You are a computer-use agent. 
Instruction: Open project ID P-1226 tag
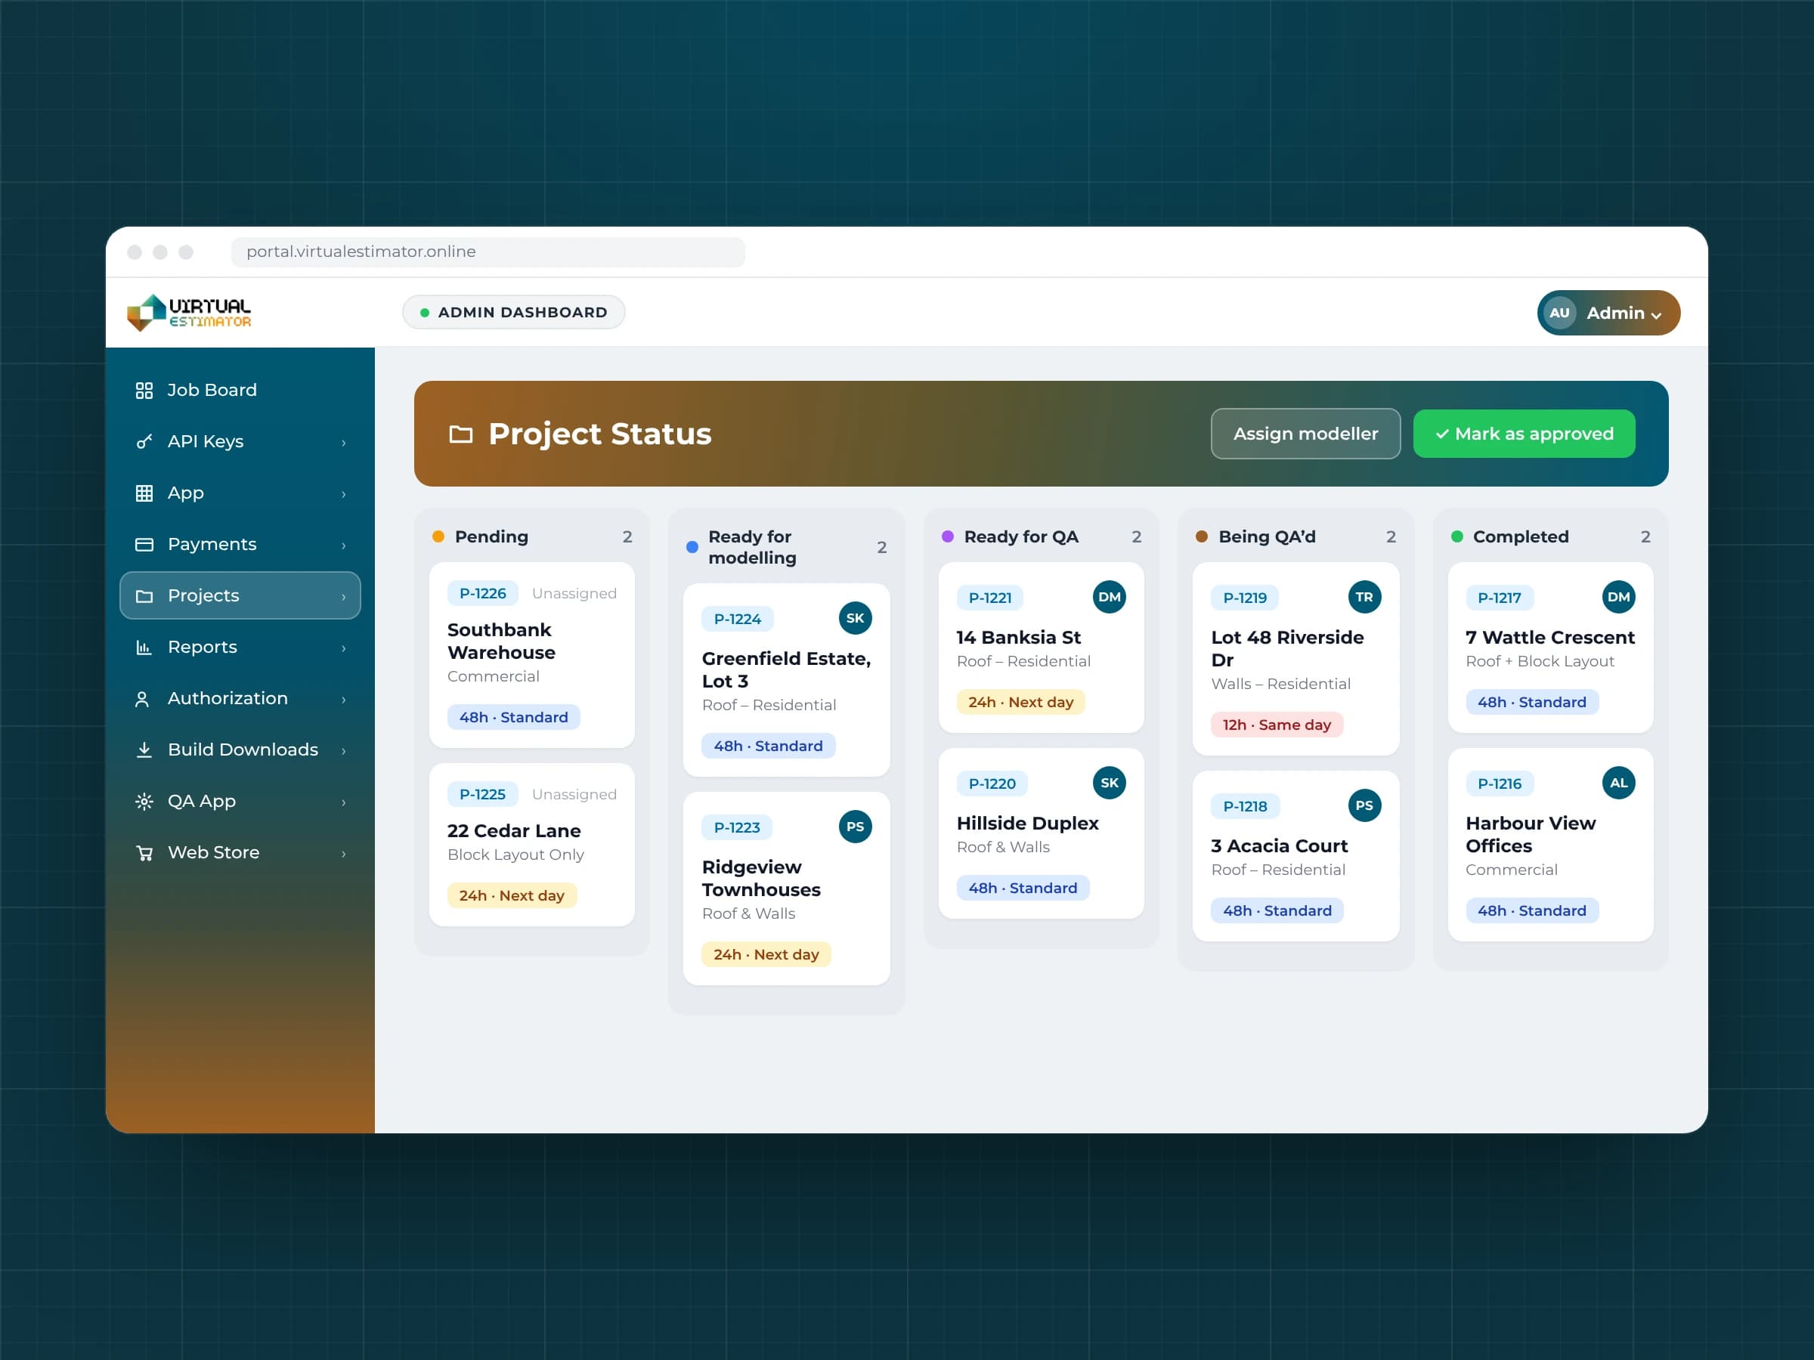coord(482,592)
